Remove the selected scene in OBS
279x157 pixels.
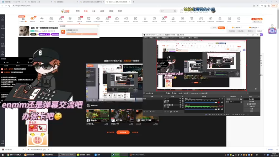click(147, 112)
